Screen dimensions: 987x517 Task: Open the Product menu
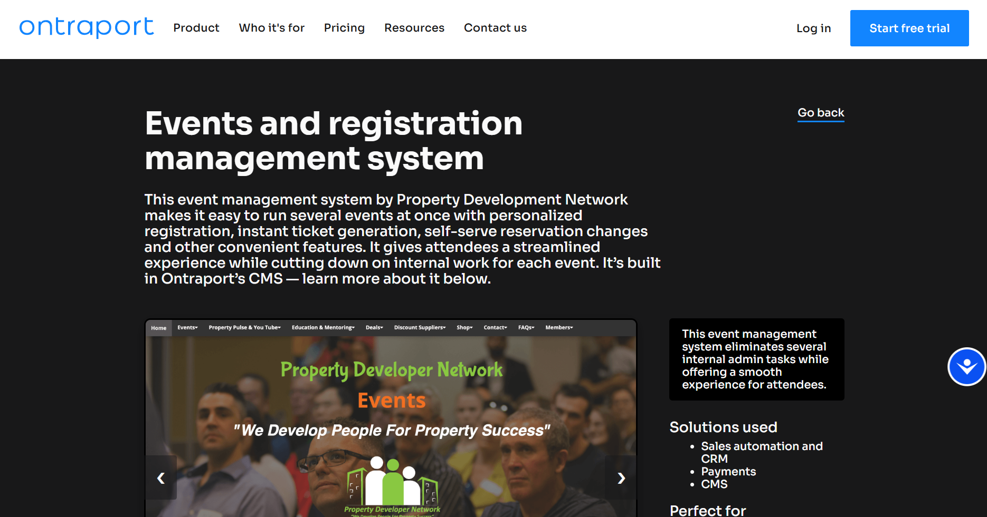point(196,28)
